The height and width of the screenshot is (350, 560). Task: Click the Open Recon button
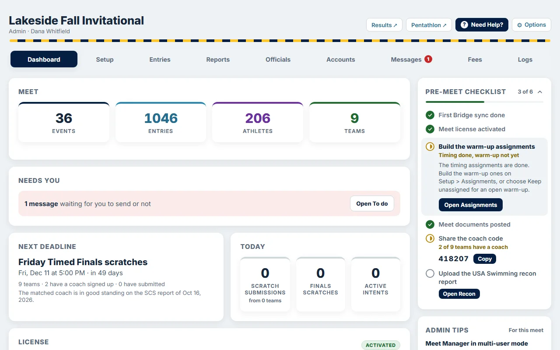tap(459, 294)
